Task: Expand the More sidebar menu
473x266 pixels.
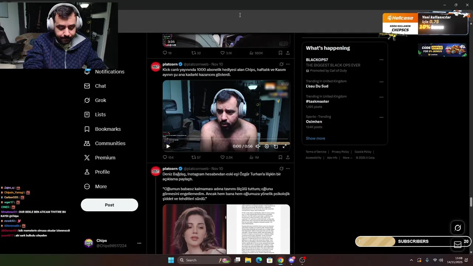Action: point(96,187)
